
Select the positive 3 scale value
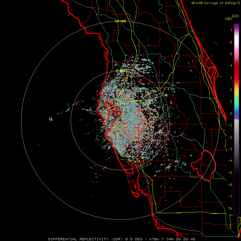coord(231,78)
